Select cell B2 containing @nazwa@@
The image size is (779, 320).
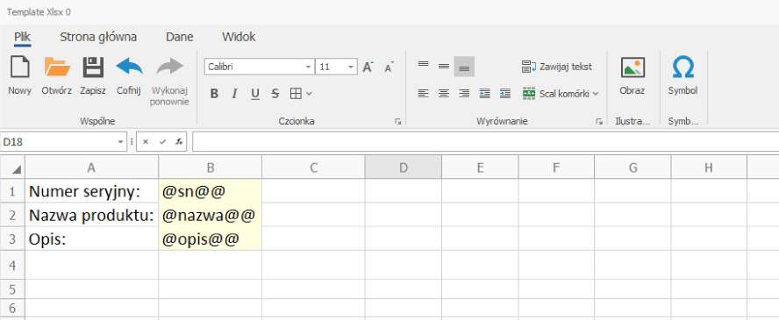pos(211,216)
